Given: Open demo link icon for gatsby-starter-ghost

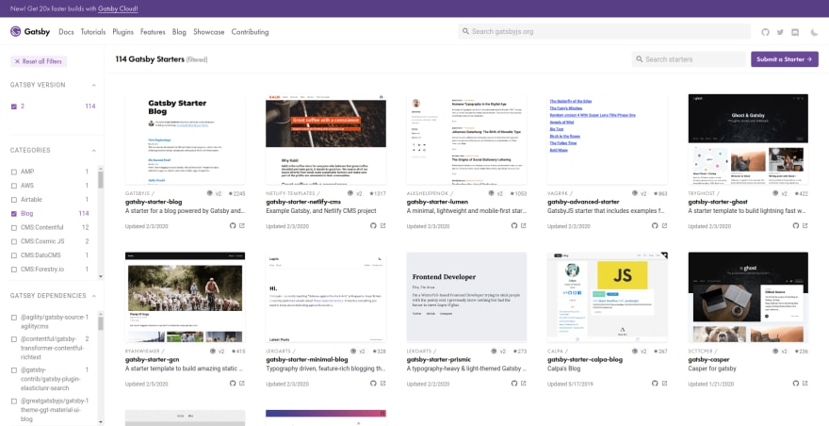Looking at the screenshot, I should tap(805, 225).
